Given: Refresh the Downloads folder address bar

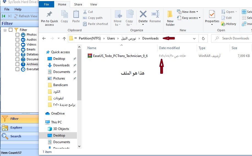Looking at the screenshot, I should [203, 39].
